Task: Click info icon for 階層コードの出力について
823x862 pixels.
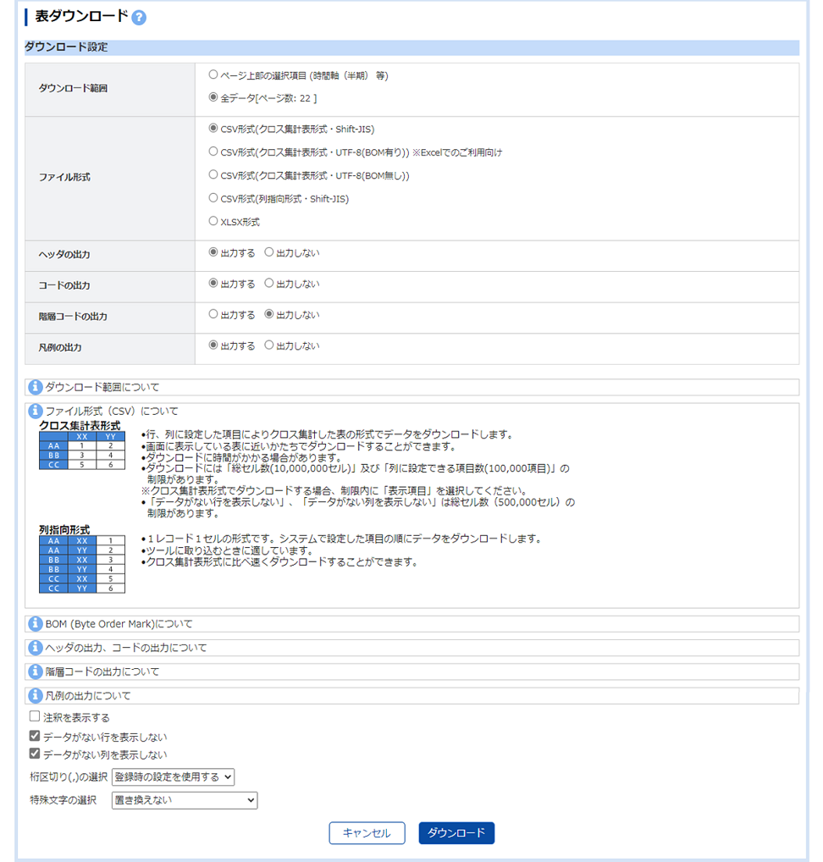Action: click(36, 671)
